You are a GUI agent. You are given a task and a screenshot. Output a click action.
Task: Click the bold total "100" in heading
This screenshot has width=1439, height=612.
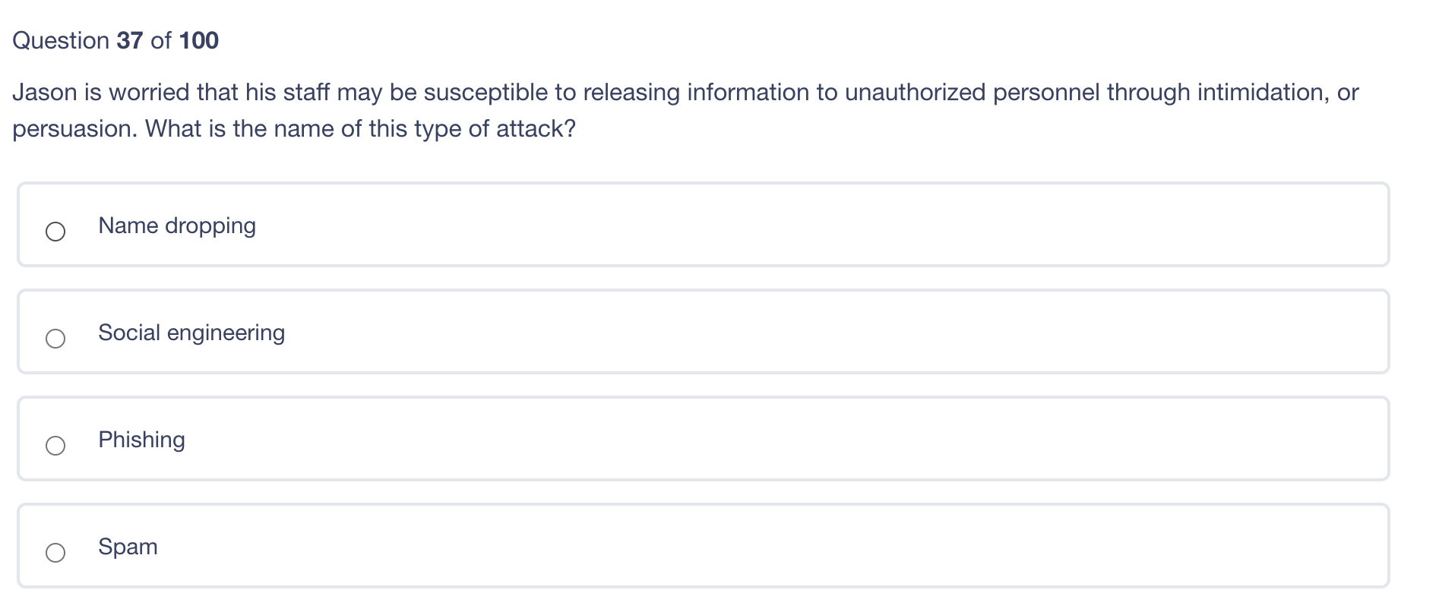(199, 40)
